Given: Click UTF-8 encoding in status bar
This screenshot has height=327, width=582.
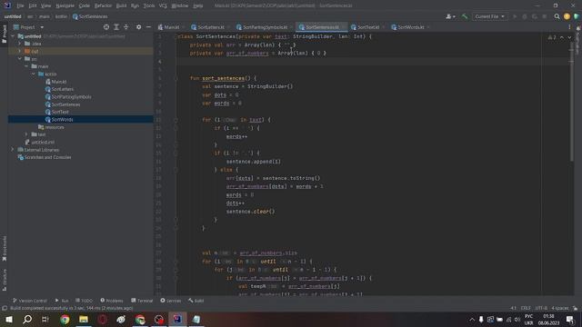Looking at the screenshot, I should [x=541, y=308].
